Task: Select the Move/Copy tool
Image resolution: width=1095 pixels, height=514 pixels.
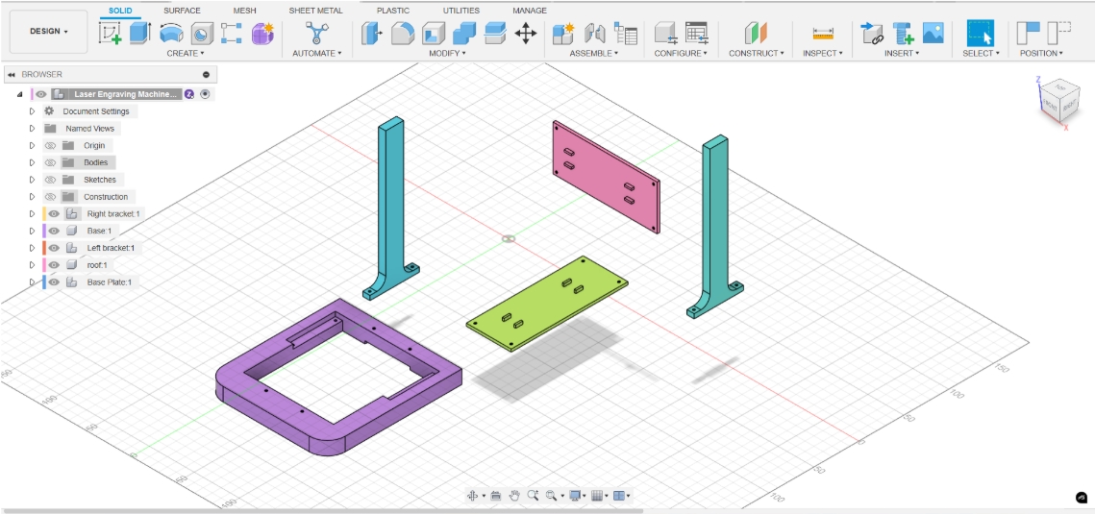Action: tap(526, 33)
